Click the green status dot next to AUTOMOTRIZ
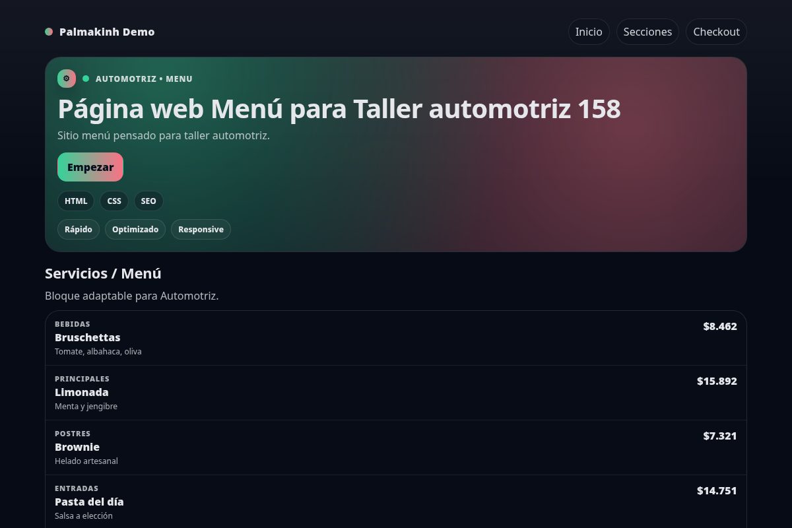 point(86,79)
